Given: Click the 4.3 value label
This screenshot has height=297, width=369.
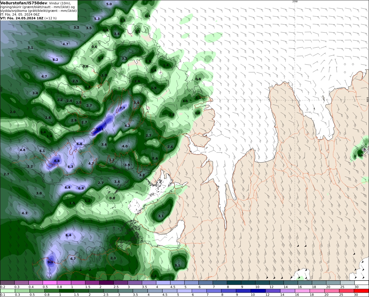Looking at the screenshot, I should (25, 213).
